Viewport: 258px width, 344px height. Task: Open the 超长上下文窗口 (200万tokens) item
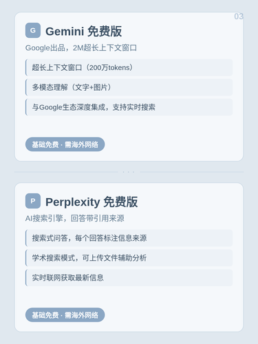129,67
